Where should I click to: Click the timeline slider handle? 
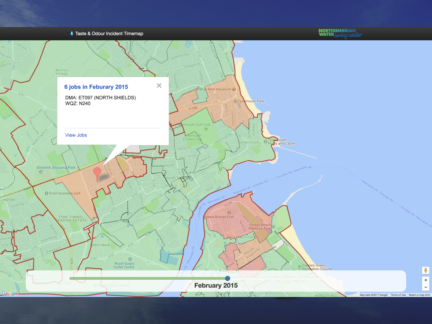click(x=227, y=278)
